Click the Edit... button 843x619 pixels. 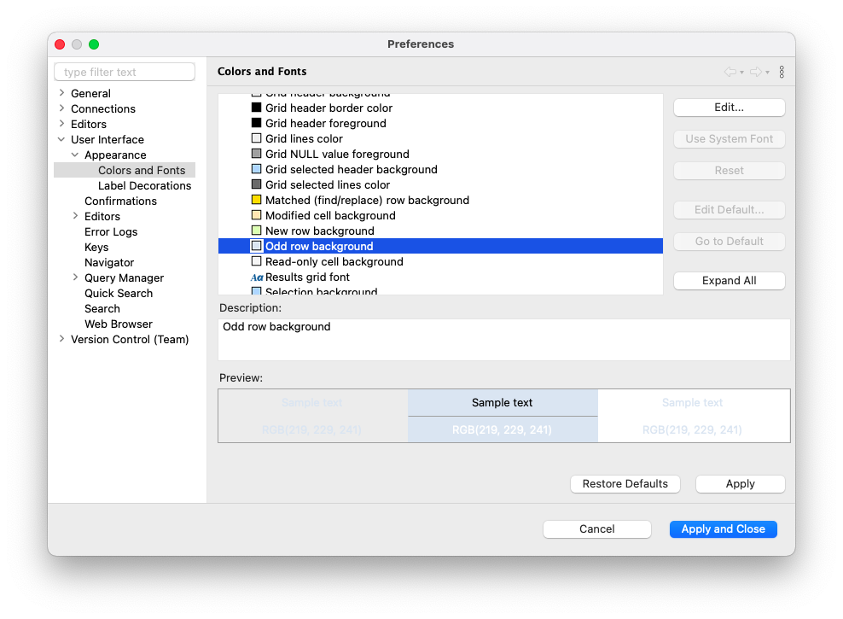tap(729, 108)
